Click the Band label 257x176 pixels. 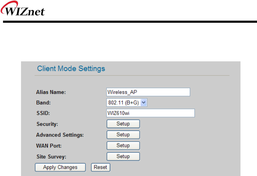pyautogui.click(x=44, y=103)
